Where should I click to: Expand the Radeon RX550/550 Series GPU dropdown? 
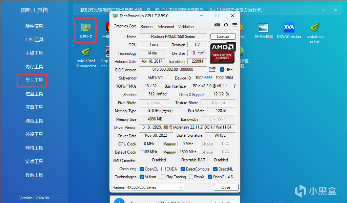[x=148, y=187]
